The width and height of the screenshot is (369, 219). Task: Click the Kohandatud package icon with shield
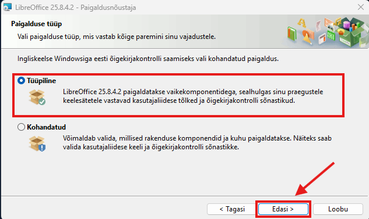coord(37,143)
